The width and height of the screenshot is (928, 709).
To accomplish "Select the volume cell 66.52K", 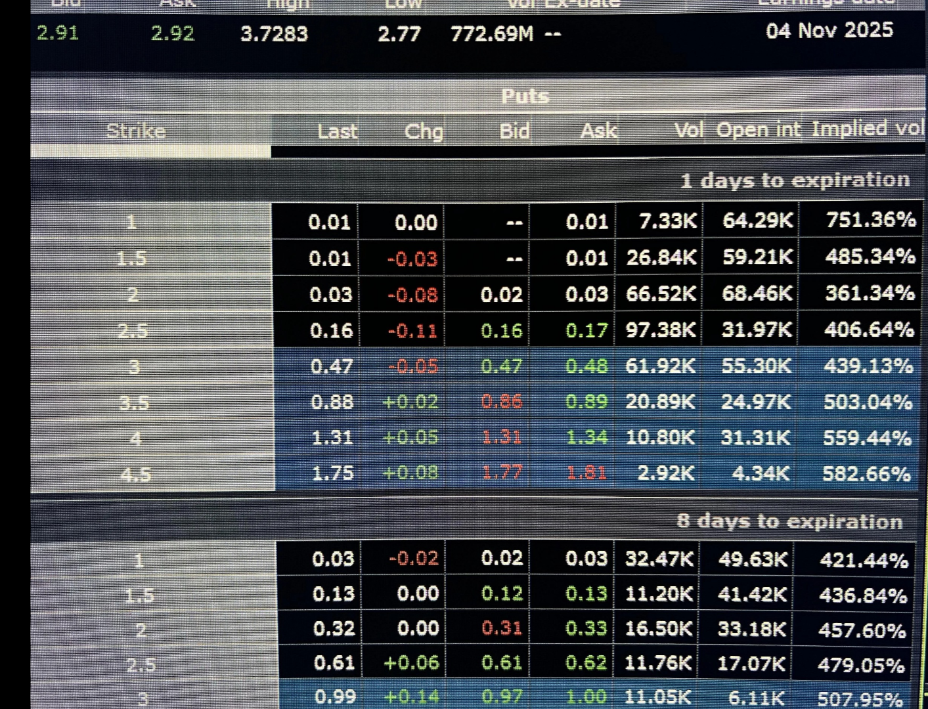I will (x=661, y=293).
